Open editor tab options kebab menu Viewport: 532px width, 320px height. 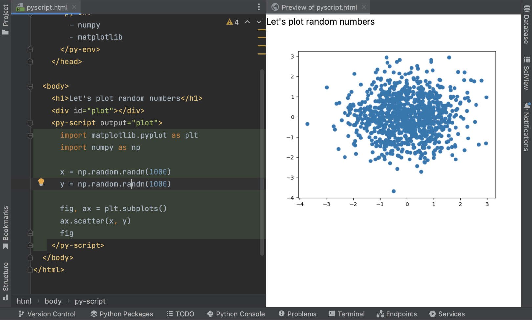tap(259, 7)
